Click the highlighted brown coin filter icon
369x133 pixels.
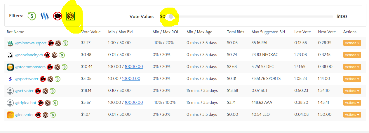coord(70,16)
